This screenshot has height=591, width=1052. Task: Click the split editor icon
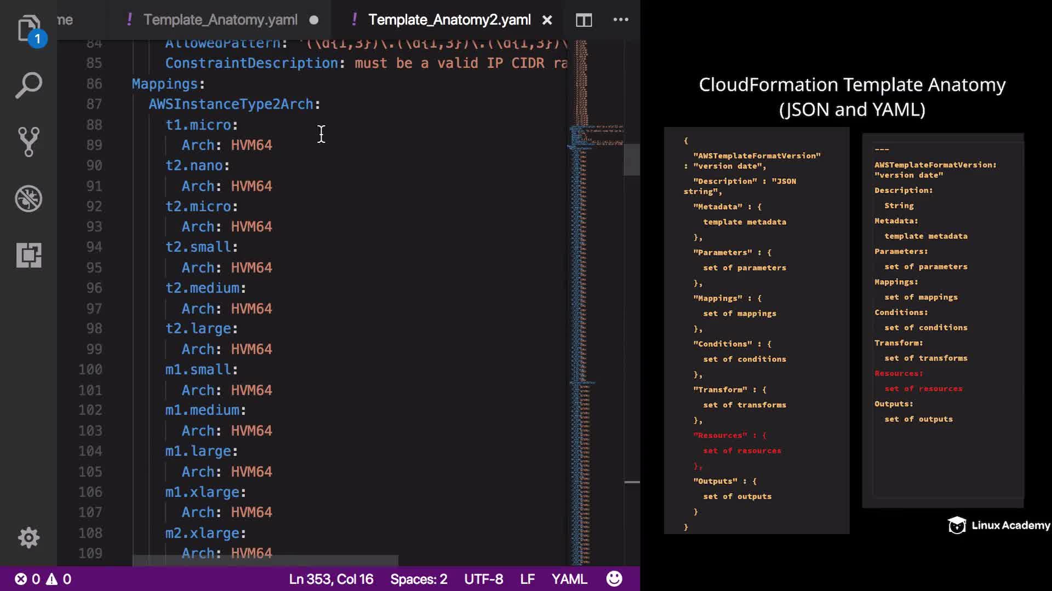pyautogui.click(x=584, y=20)
